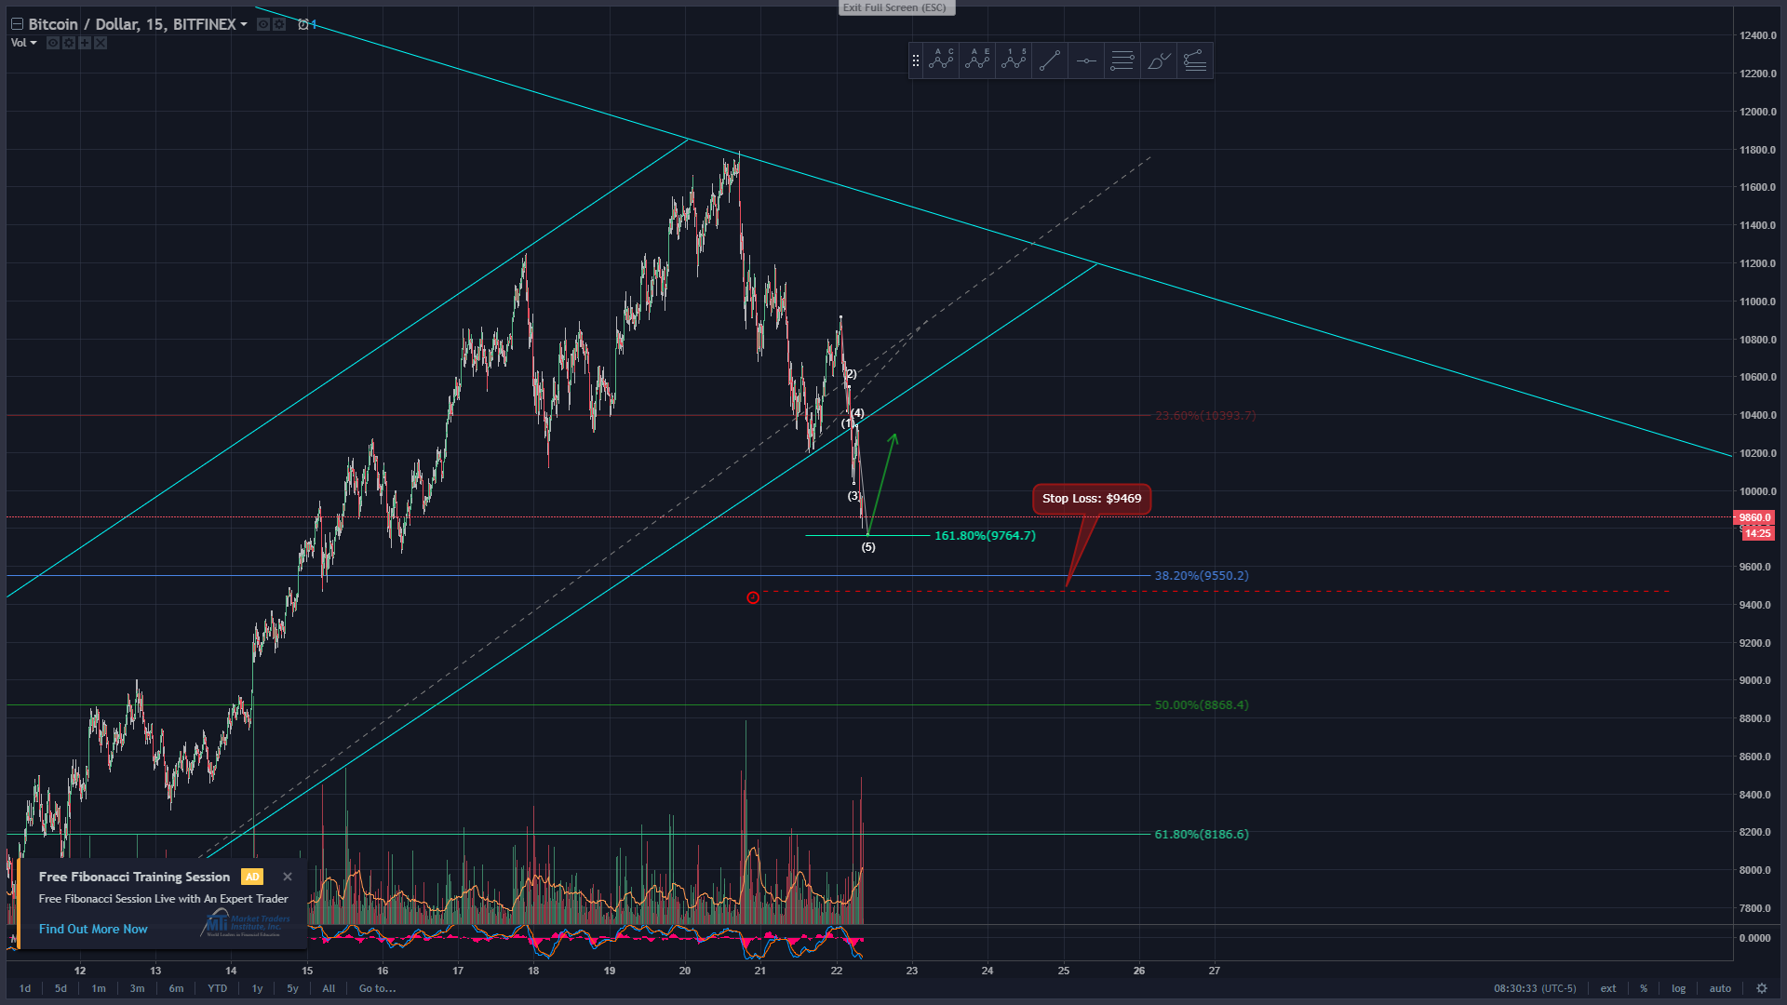Collapse the chart legend box
This screenshot has width=1787, height=1005.
(x=17, y=24)
